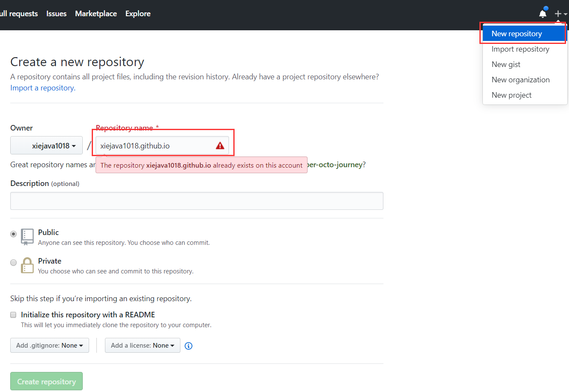Image resolution: width=569 pixels, height=392 pixels.
Task: Click the notifications bell icon
Action: pyautogui.click(x=543, y=14)
